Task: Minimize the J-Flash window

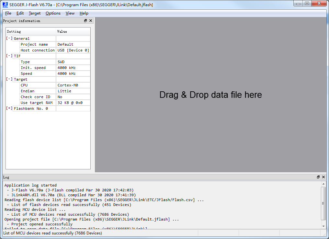Action: click(298, 4)
